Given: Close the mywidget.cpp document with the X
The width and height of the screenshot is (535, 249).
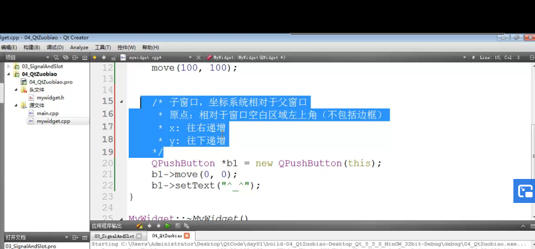Looking at the screenshot, I should click(198, 58).
